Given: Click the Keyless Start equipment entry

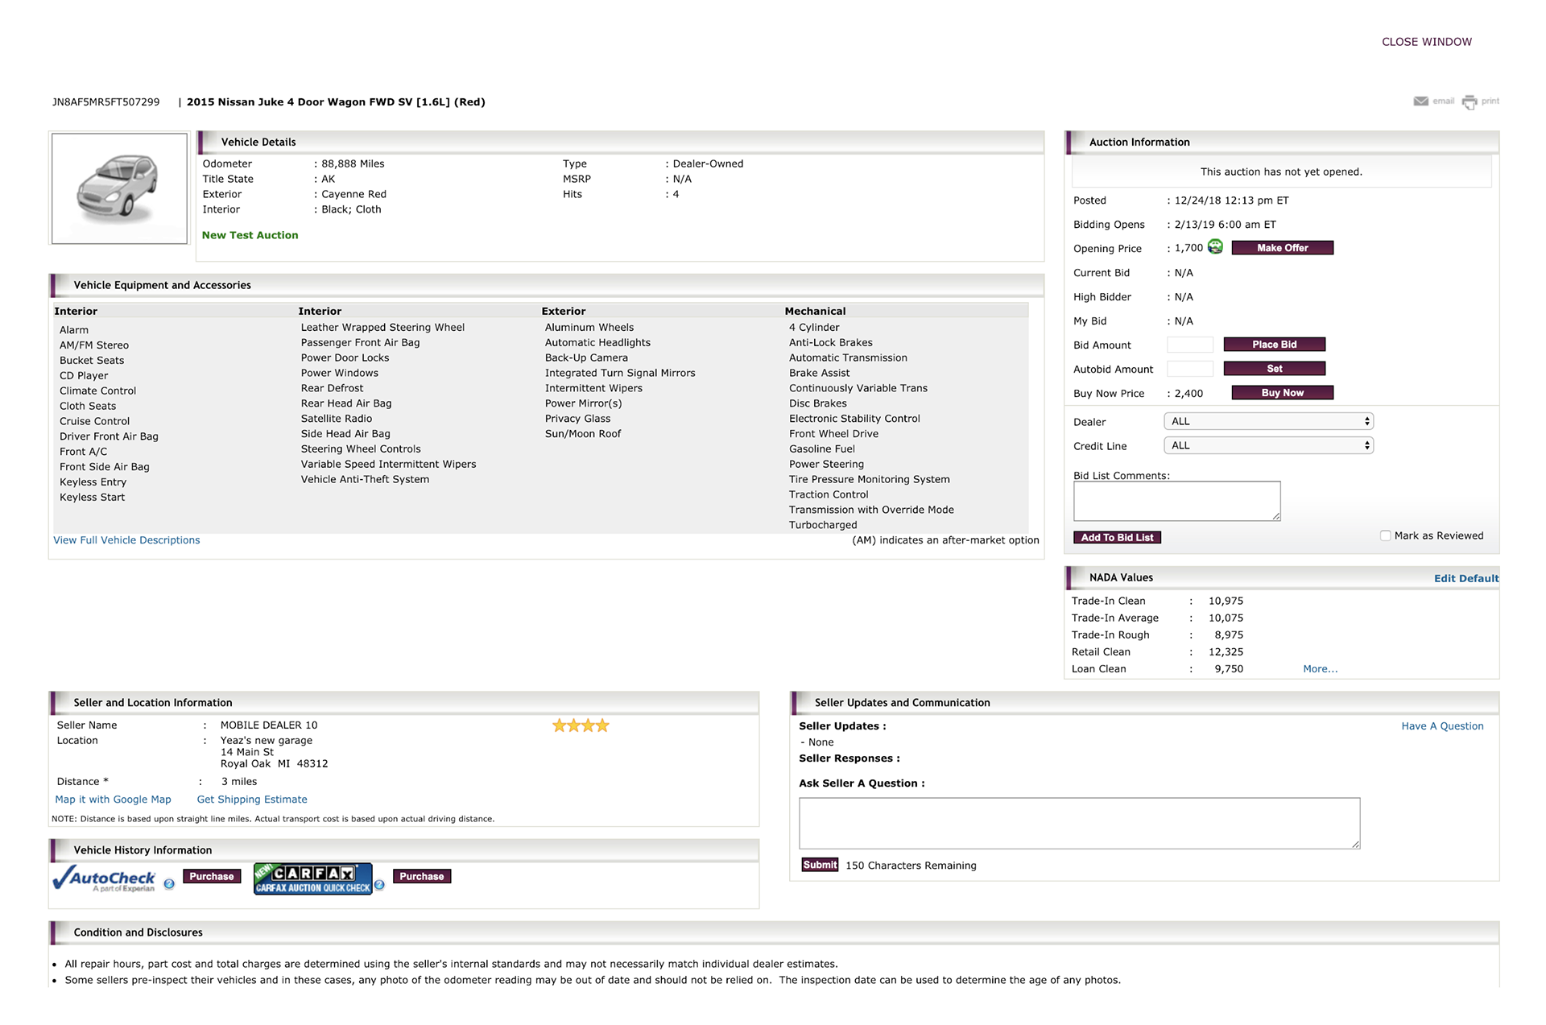Looking at the screenshot, I should pyautogui.click(x=92, y=498).
